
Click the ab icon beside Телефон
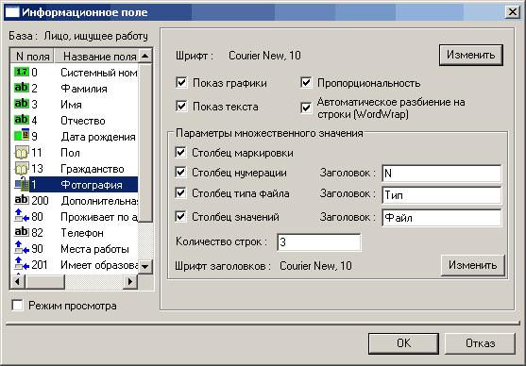tap(22, 232)
